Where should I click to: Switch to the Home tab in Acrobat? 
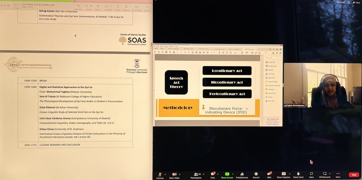[156, 48]
